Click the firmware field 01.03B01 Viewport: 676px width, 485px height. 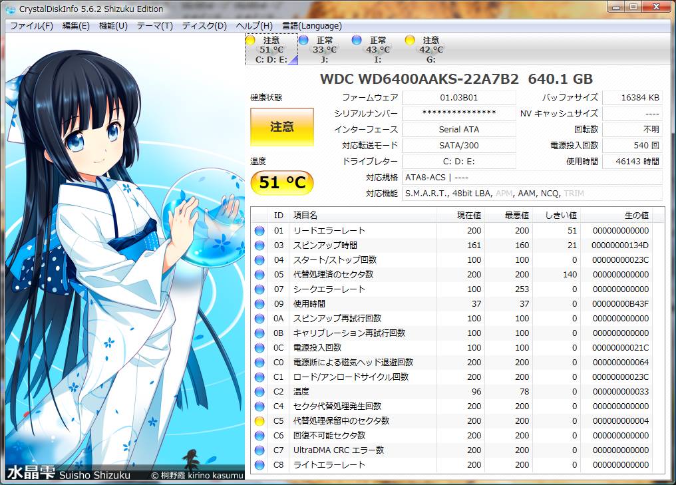coord(458,98)
